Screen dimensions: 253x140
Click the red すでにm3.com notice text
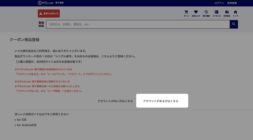pyautogui.click(x=43, y=70)
